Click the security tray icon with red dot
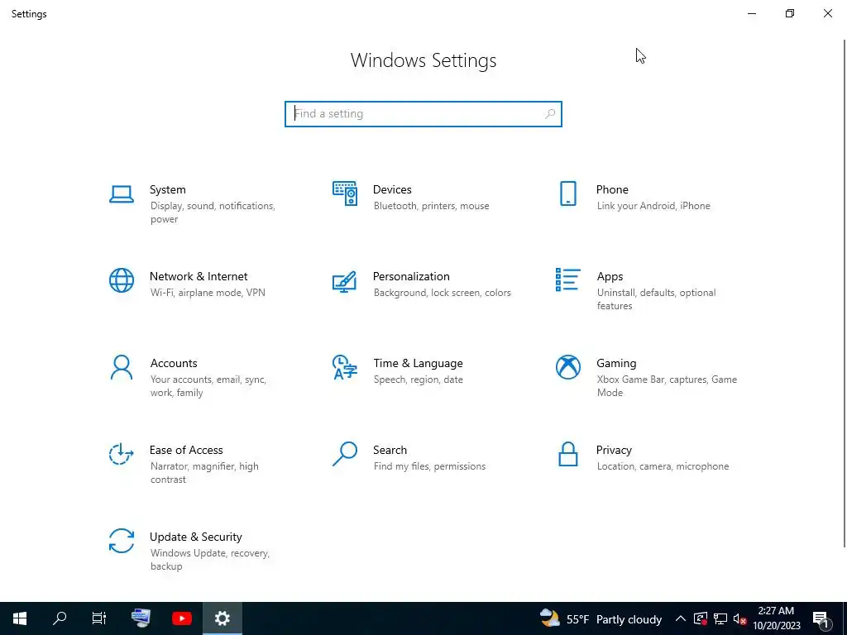The height and width of the screenshot is (635, 847). [701, 618]
